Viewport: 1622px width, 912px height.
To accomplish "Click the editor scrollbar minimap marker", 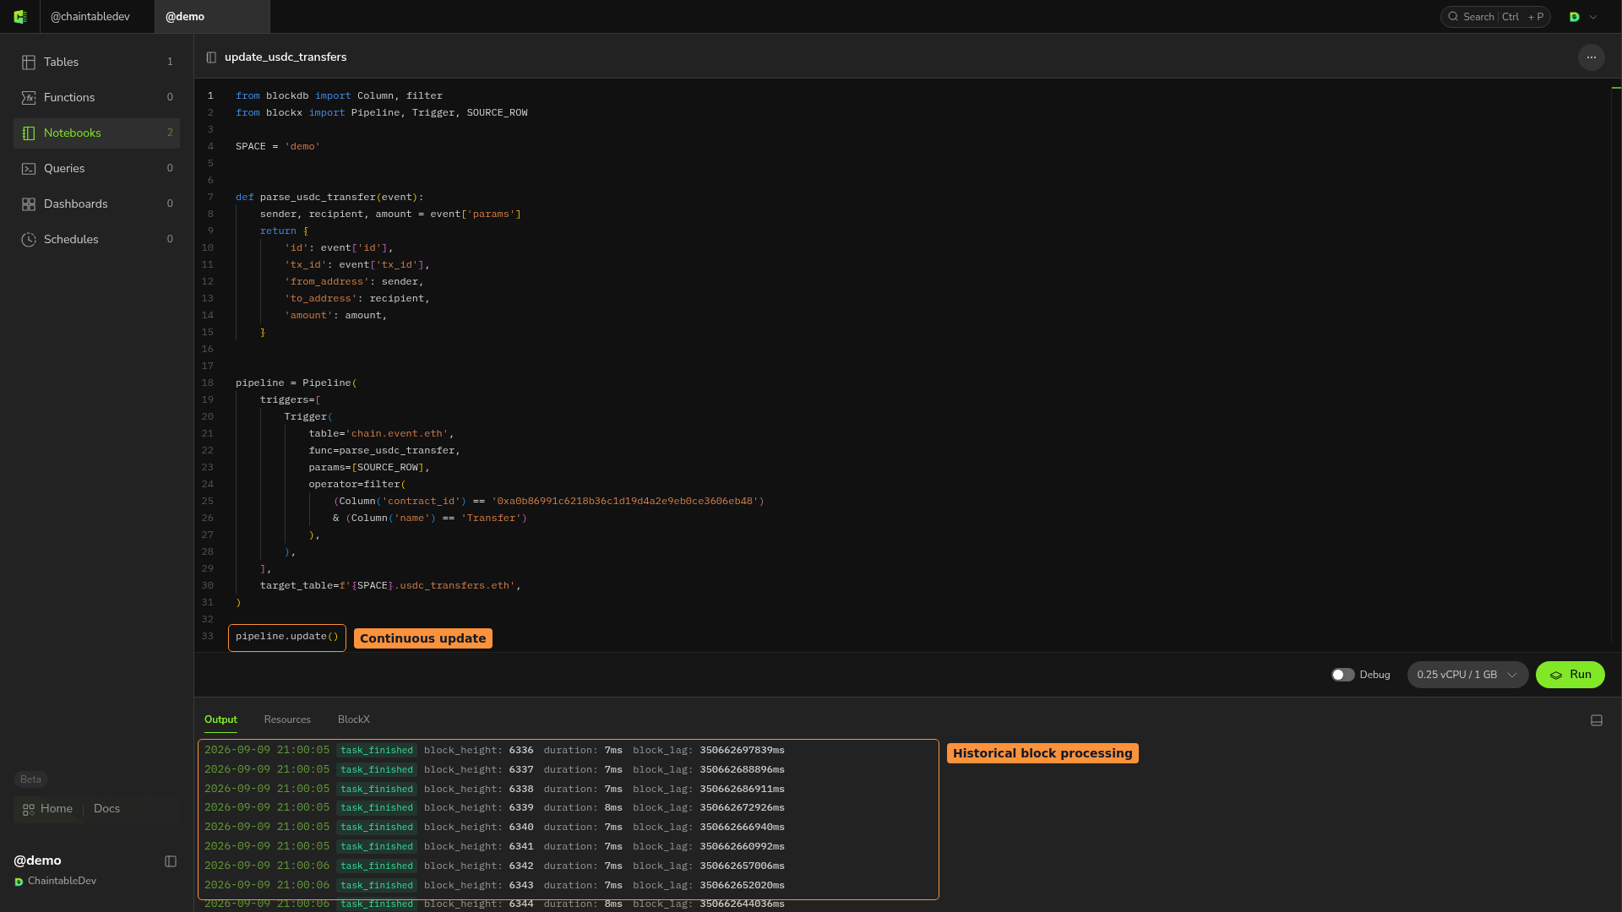I will click(x=1616, y=88).
